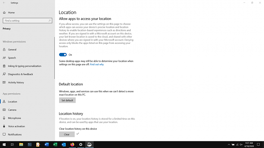Viewport: 264px width, 148px height.
Task: Open the clipboard app in taskbar
Action: pyautogui.click(x=38, y=144)
